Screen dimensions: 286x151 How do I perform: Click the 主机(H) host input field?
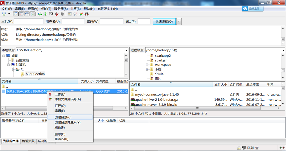point(29,22)
